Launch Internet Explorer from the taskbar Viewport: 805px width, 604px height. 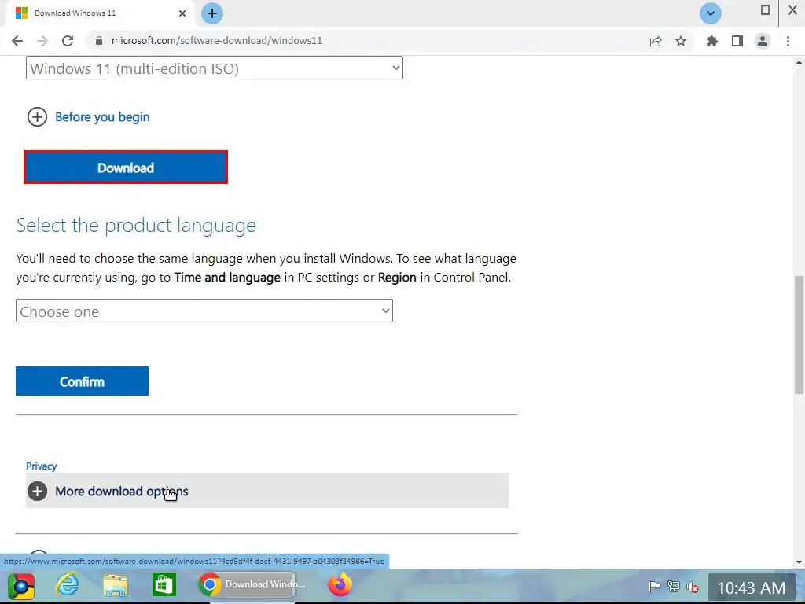pyautogui.click(x=68, y=585)
